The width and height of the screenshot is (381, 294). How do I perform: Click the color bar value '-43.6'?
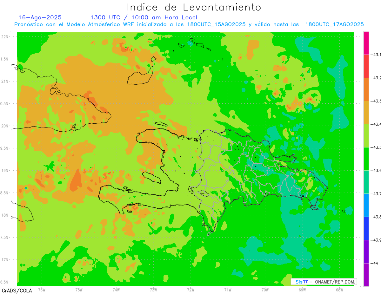coord(375,171)
